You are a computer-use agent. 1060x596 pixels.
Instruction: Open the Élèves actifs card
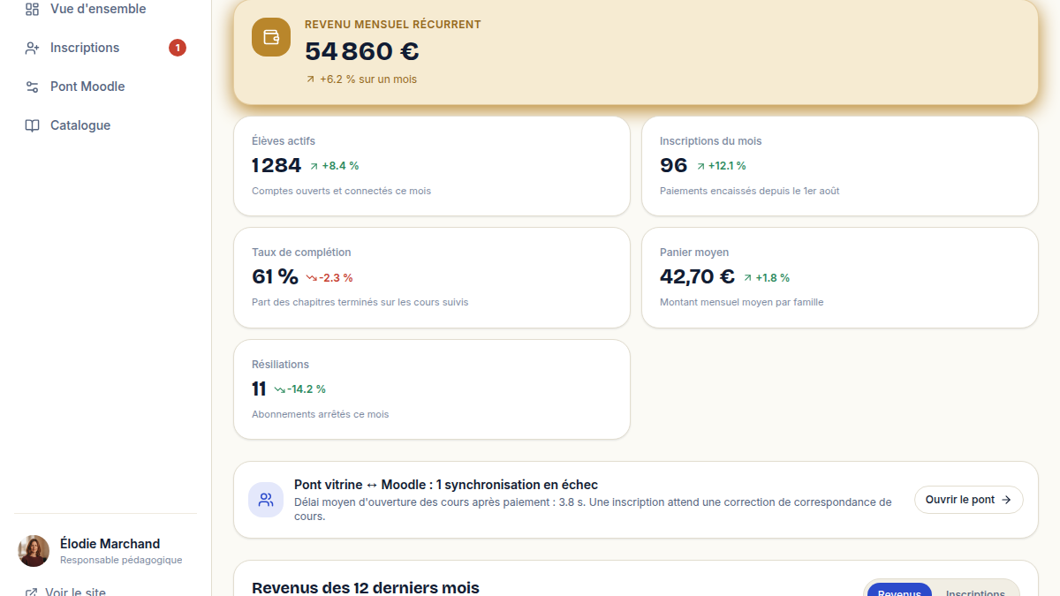tap(432, 166)
